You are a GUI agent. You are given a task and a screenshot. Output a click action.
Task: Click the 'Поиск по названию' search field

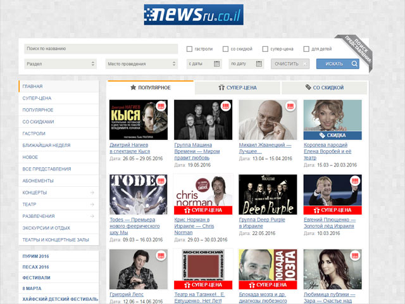click(101, 49)
